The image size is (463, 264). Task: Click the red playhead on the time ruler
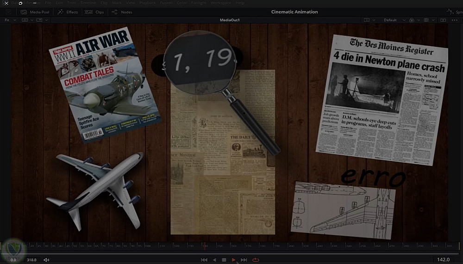pyautogui.click(x=204, y=246)
